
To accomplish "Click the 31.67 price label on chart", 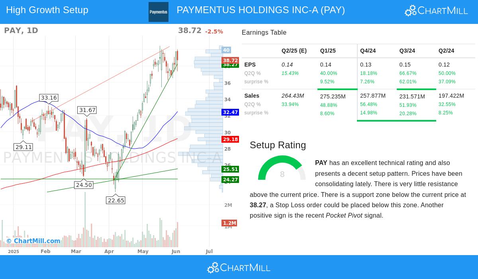I will tap(87, 110).
